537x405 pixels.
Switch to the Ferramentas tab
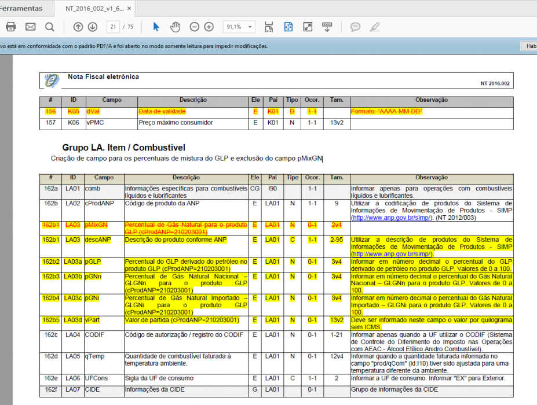(x=21, y=9)
